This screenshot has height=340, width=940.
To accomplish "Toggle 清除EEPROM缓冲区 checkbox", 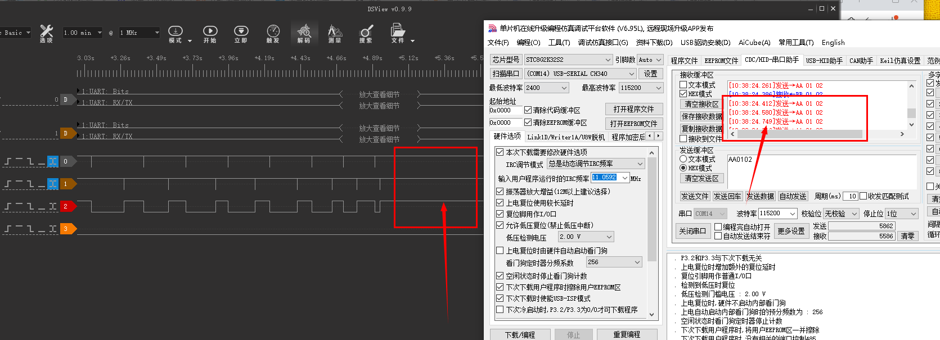I will pyautogui.click(x=528, y=123).
